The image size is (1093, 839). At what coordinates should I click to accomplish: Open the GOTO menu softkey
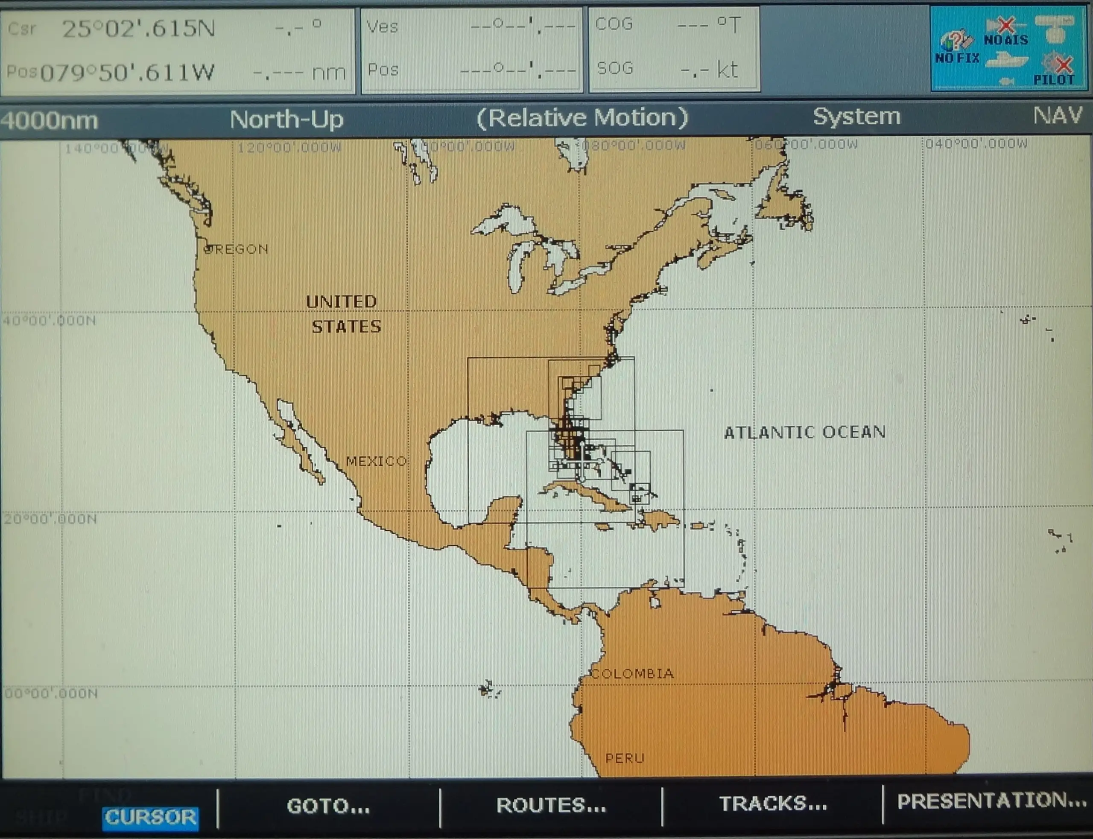[x=328, y=806]
